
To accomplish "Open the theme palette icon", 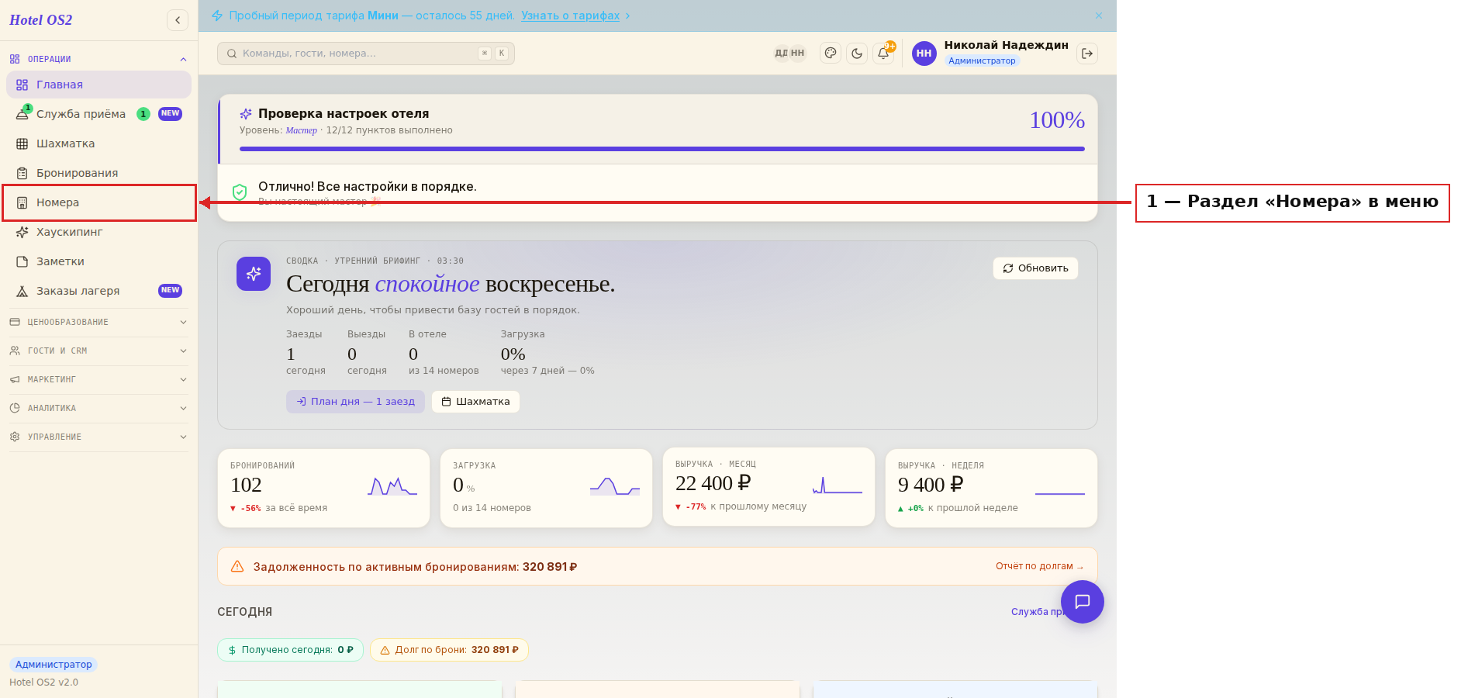I will pos(831,54).
